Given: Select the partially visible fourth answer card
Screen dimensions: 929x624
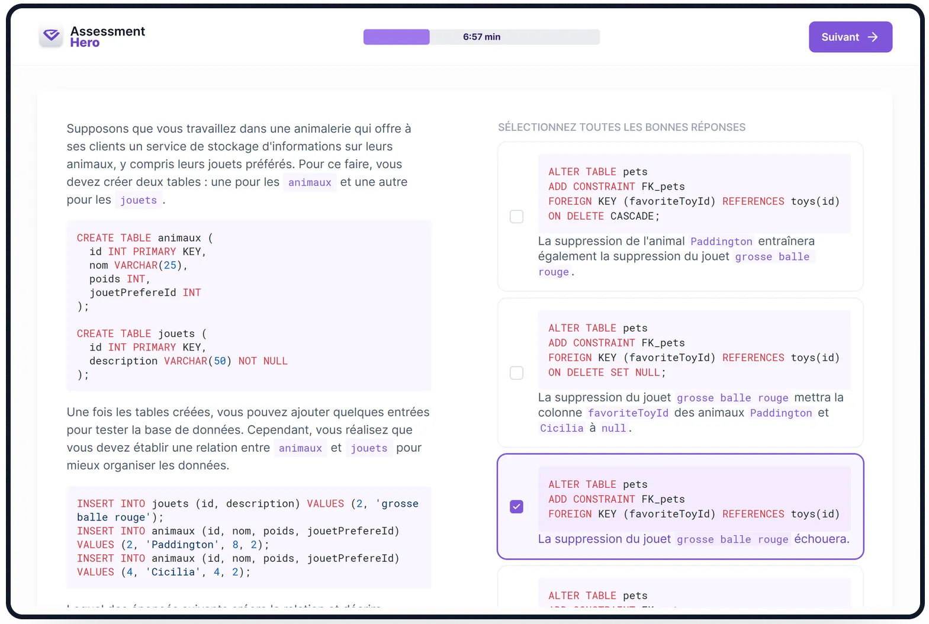Looking at the screenshot, I should (x=680, y=589).
